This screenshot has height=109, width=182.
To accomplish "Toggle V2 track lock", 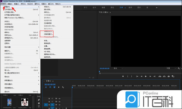I will [x=49, y=102].
